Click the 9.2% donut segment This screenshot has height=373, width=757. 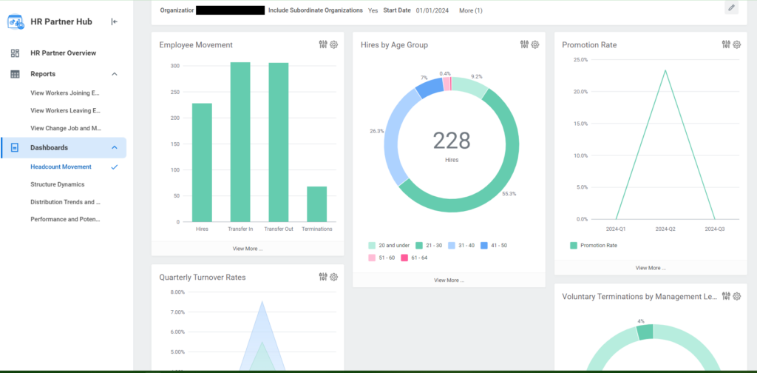coord(470,84)
